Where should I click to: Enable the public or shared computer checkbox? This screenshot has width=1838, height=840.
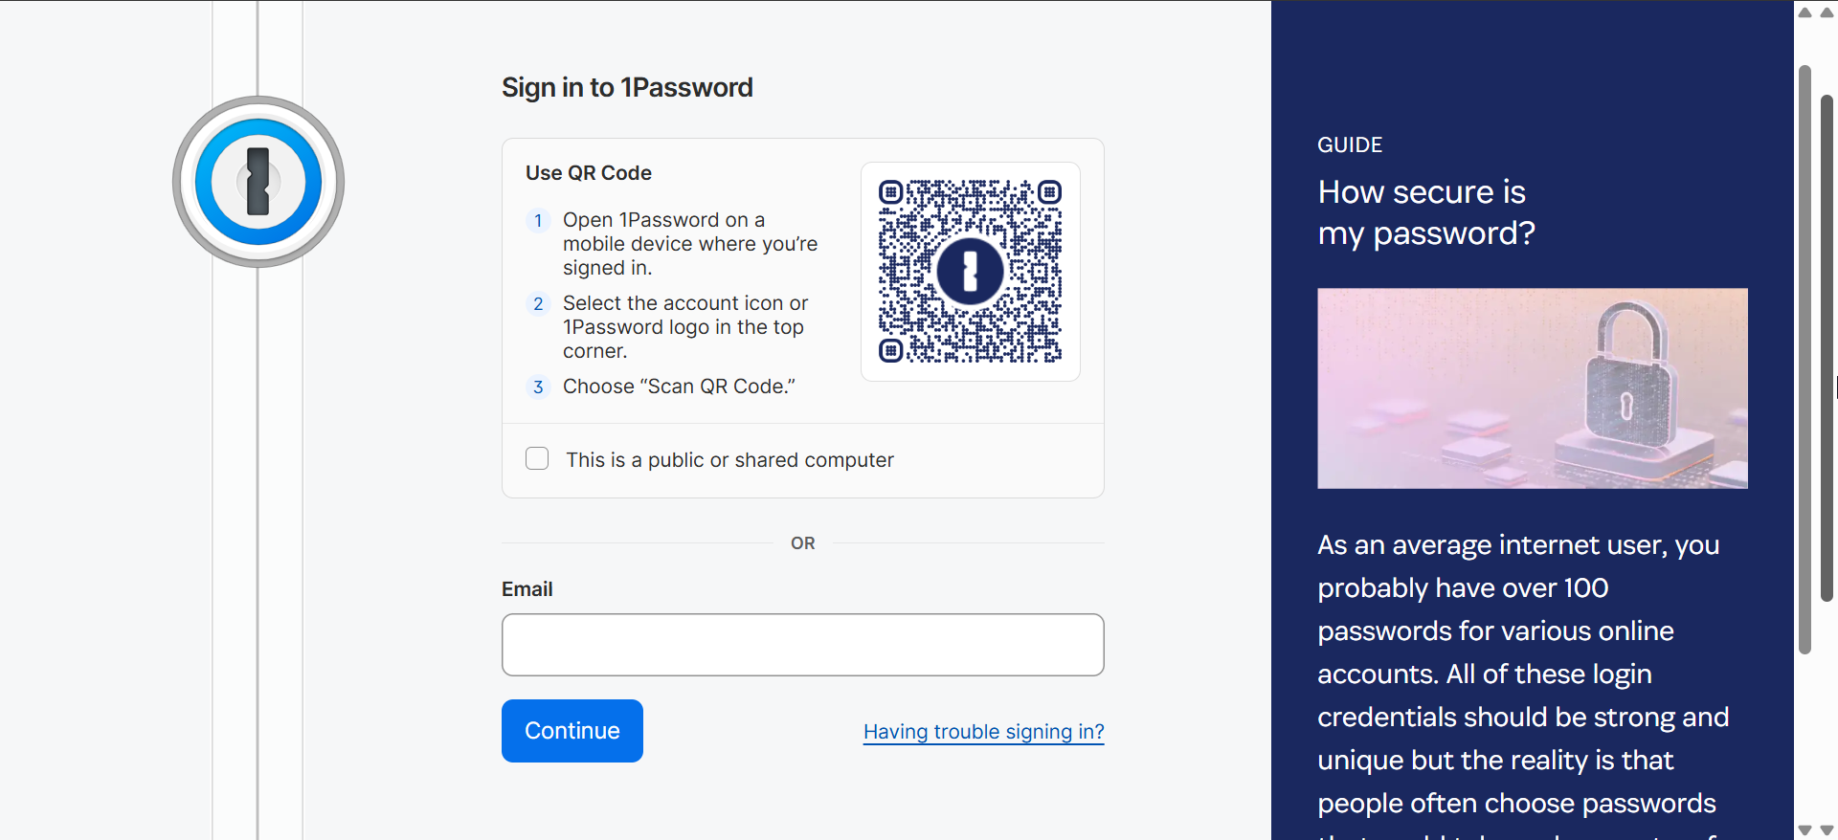coord(537,459)
